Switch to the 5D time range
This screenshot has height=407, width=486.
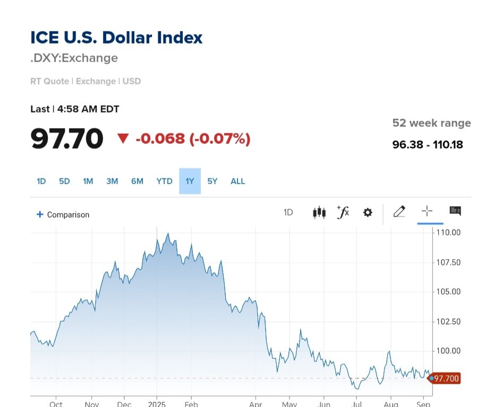pyautogui.click(x=64, y=181)
